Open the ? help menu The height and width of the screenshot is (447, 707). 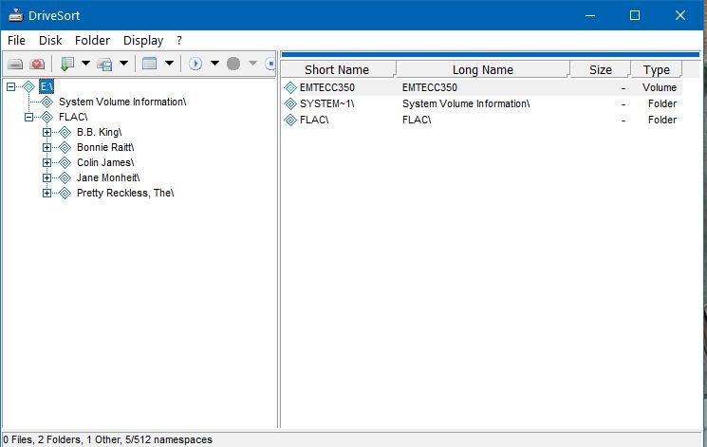(179, 41)
